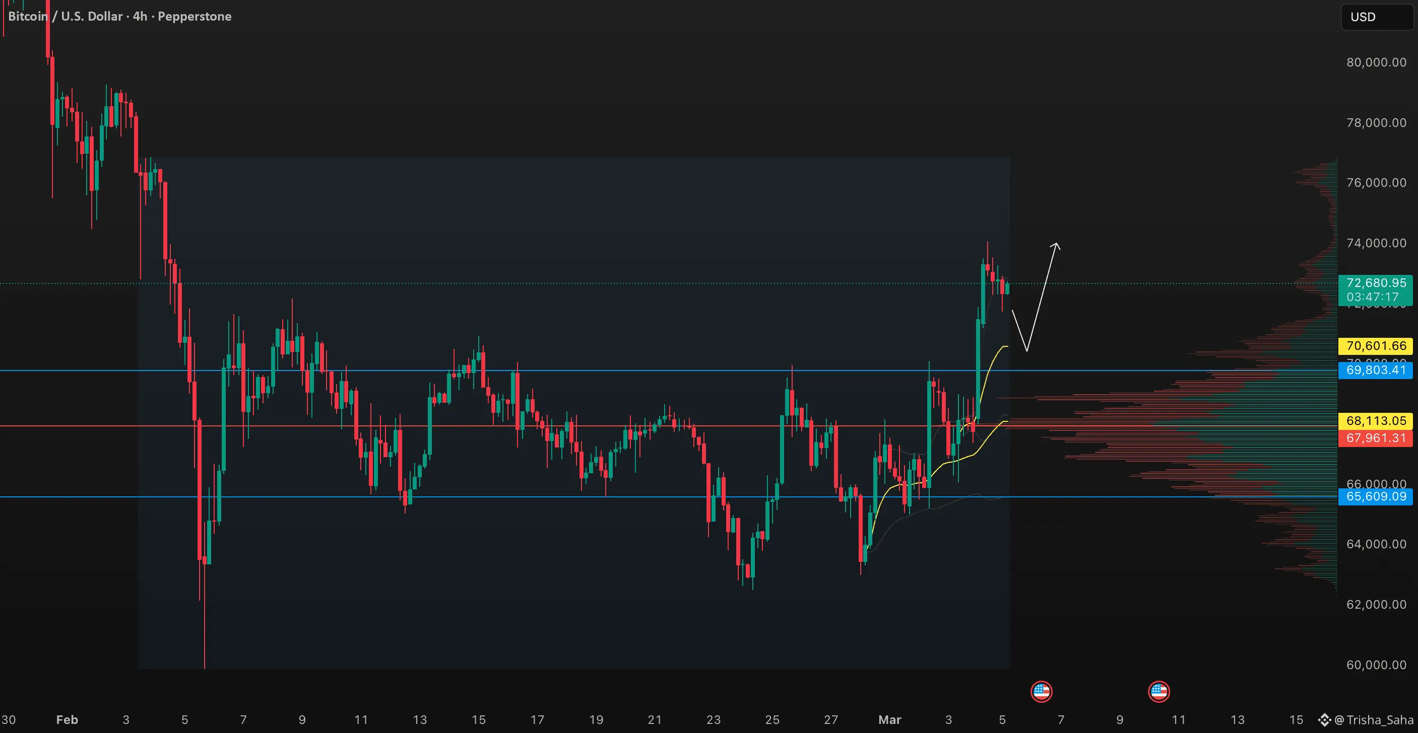
Task: Click the blue 65,609.09 price label
Action: pos(1375,496)
